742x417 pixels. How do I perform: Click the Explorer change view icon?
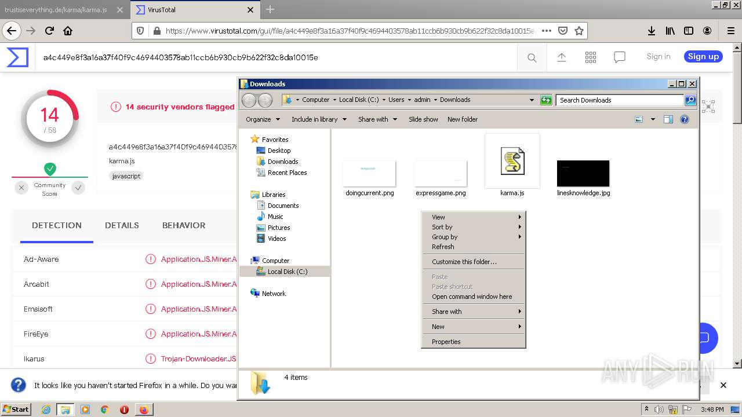[x=639, y=119]
